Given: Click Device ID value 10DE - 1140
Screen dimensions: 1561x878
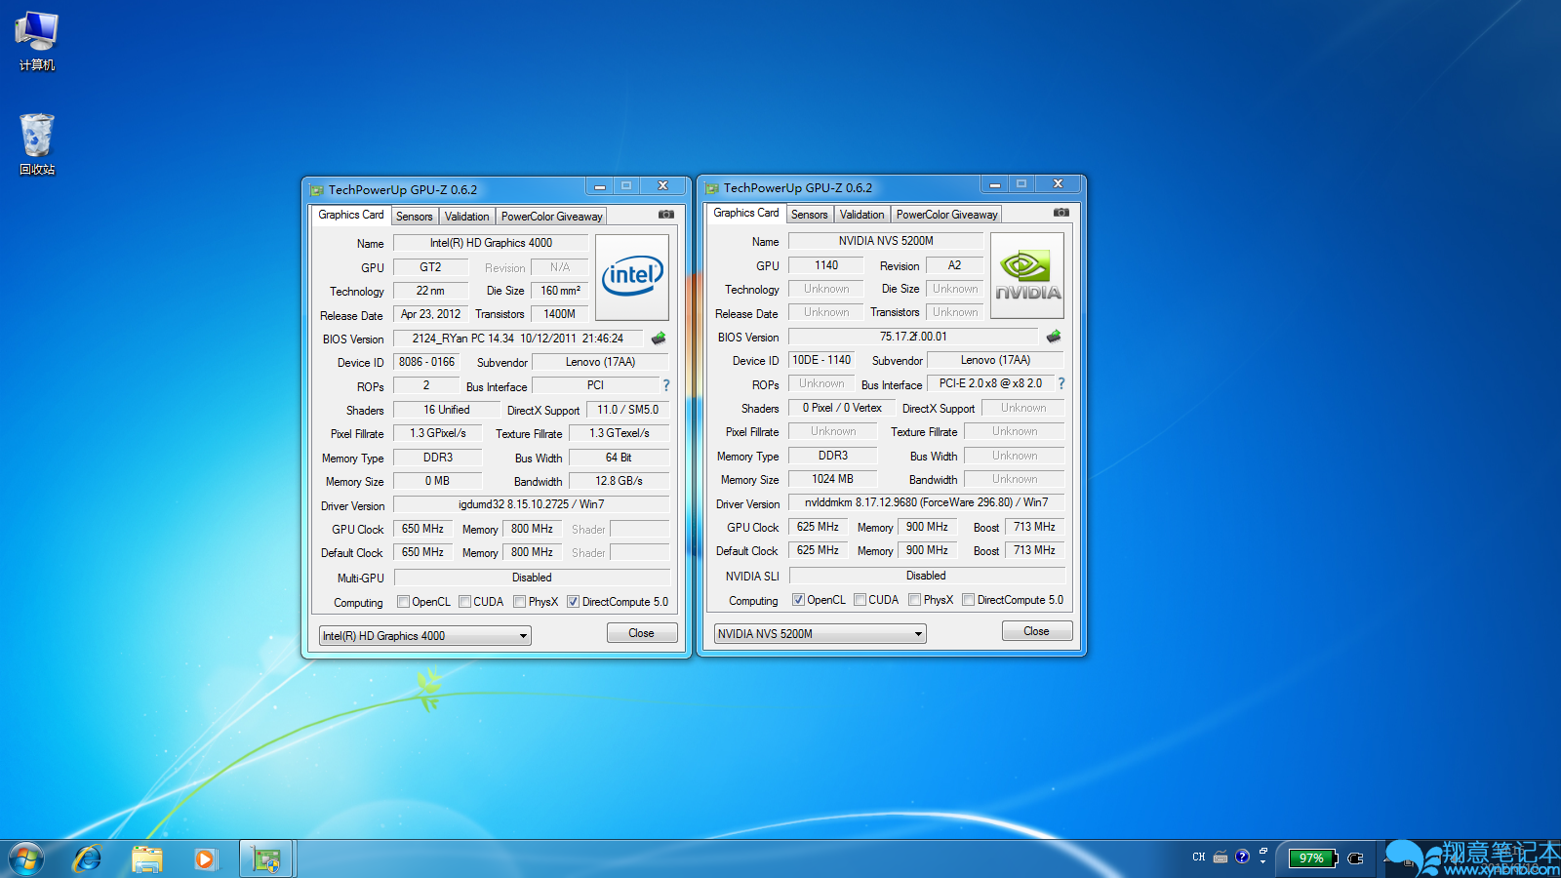Looking at the screenshot, I should [x=821, y=360].
